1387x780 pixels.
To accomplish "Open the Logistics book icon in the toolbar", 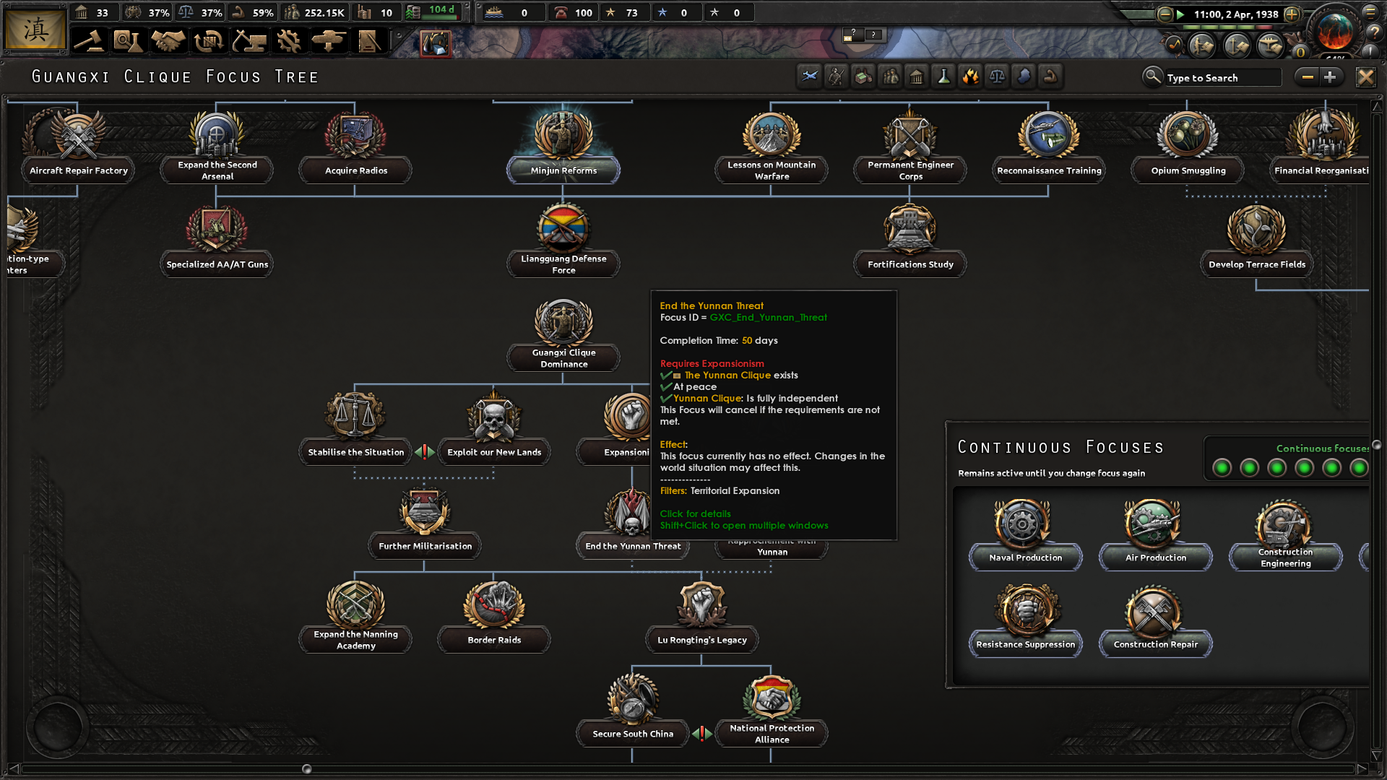I will [x=371, y=41].
